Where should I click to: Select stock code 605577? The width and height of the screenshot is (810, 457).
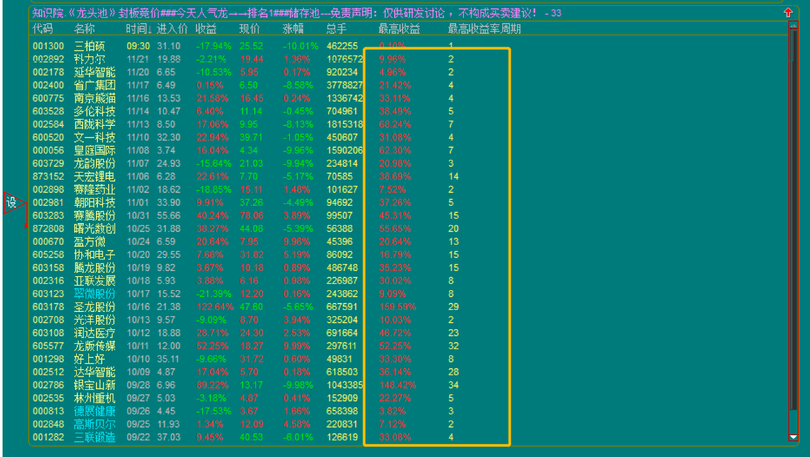point(49,346)
